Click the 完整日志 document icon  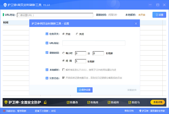pos(47,78)
